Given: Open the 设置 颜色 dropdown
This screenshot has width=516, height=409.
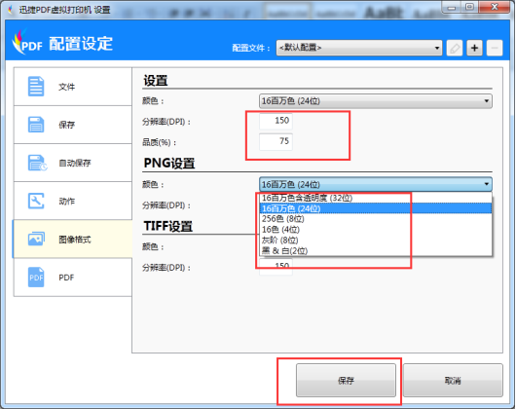Looking at the screenshot, I should point(376,101).
